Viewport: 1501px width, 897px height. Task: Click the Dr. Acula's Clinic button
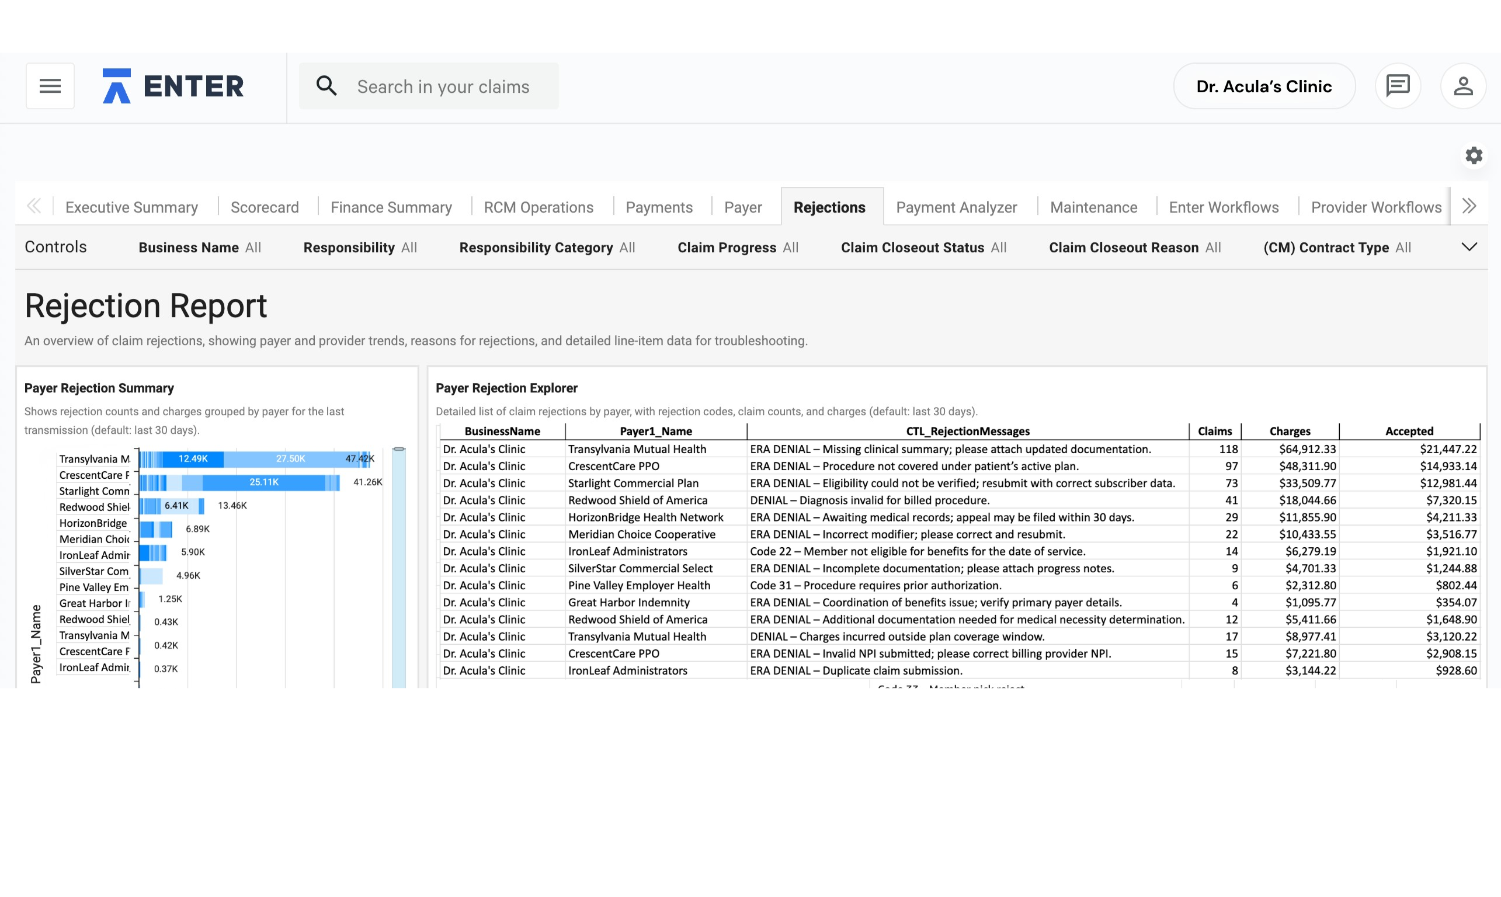[x=1263, y=86]
